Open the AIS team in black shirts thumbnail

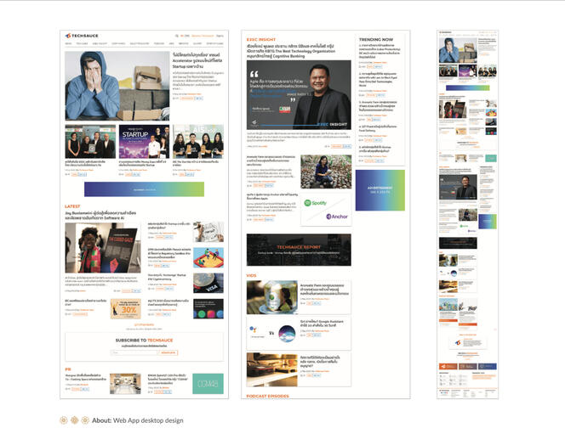198,142
